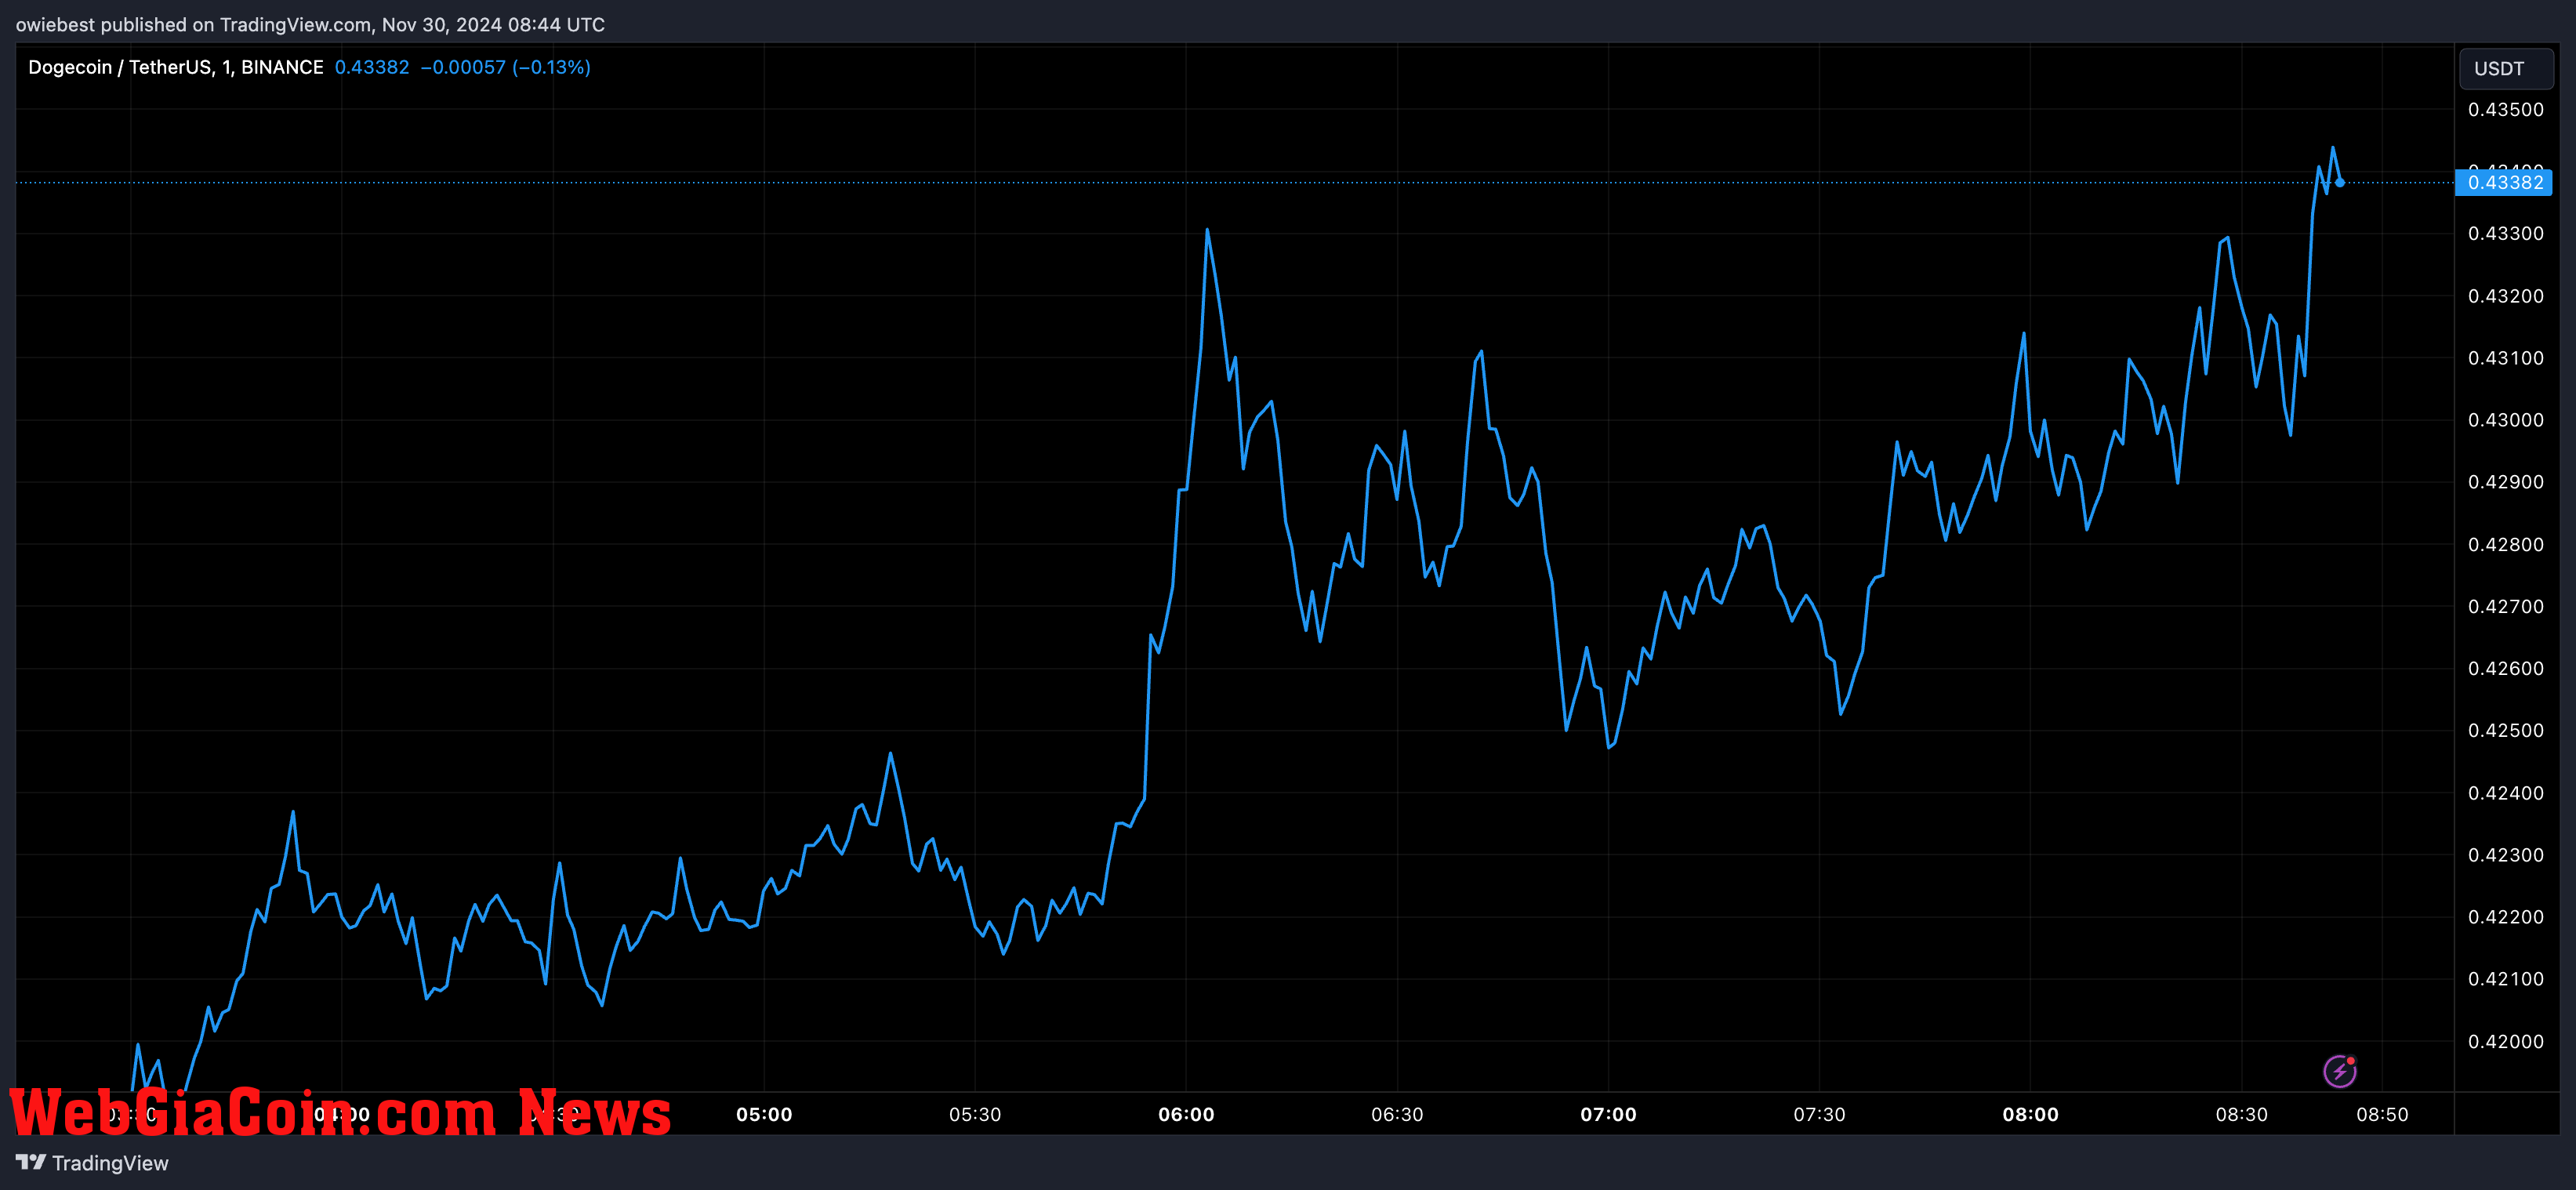Click the 0.42000 price axis label
The height and width of the screenshot is (1190, 2576).
[2505, 1042]
